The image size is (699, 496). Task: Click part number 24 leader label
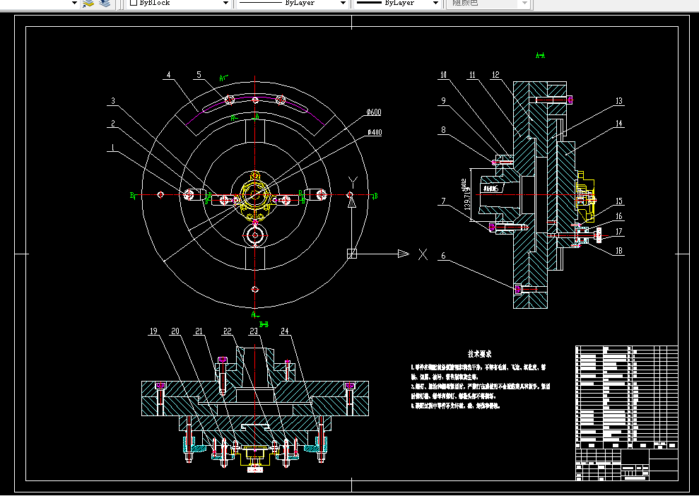284,331
